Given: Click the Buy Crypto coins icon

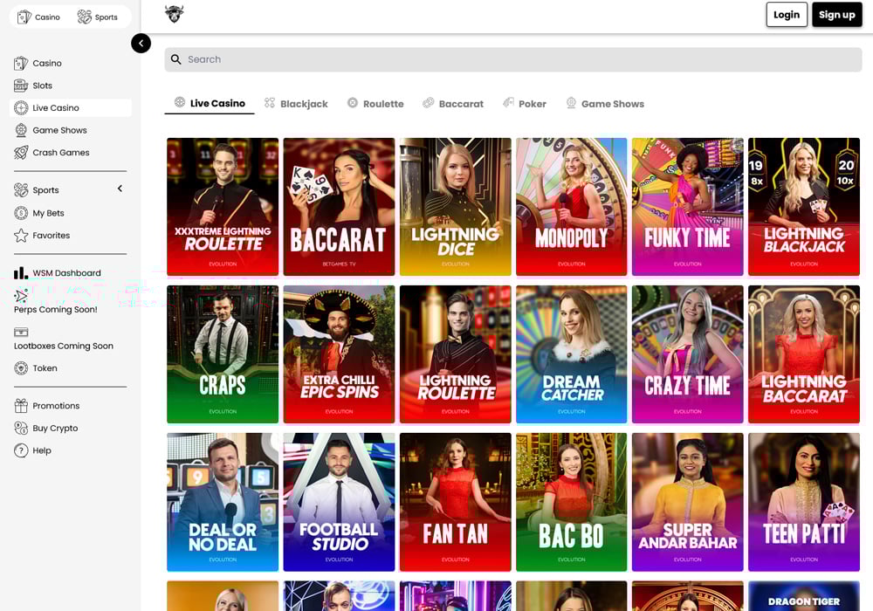Looking at the screenshot, I should [21, 428].
